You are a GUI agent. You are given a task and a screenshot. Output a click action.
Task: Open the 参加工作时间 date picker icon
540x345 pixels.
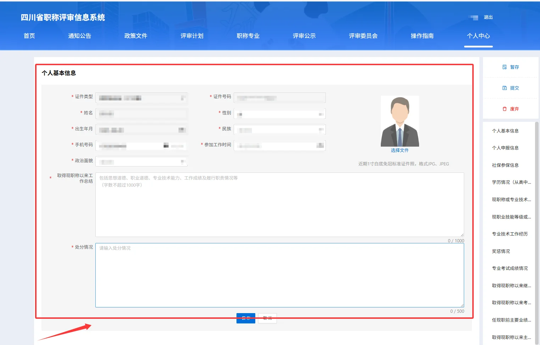click(x=321, y=145)
